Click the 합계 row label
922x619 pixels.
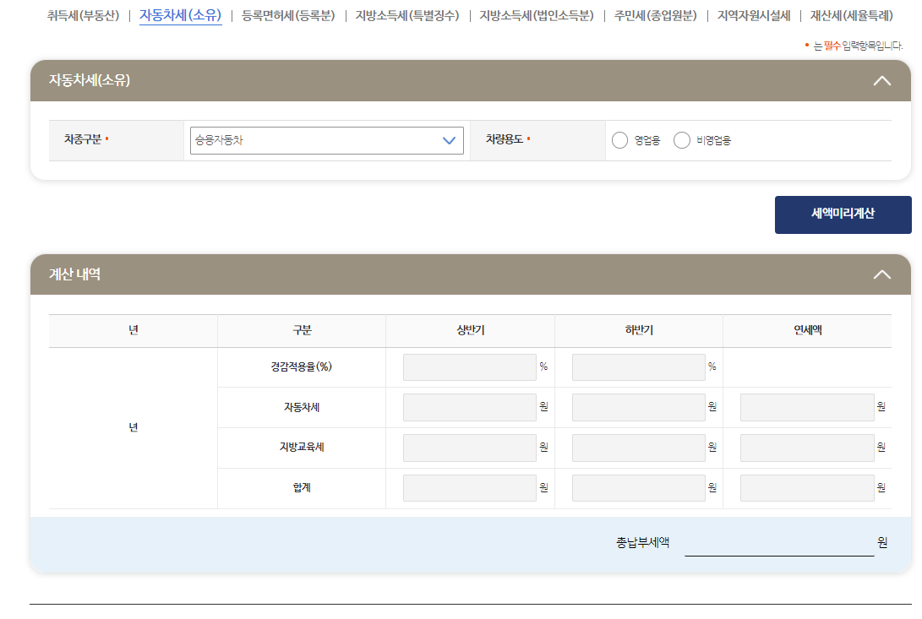pyautogui.click(x=302, y=488)
